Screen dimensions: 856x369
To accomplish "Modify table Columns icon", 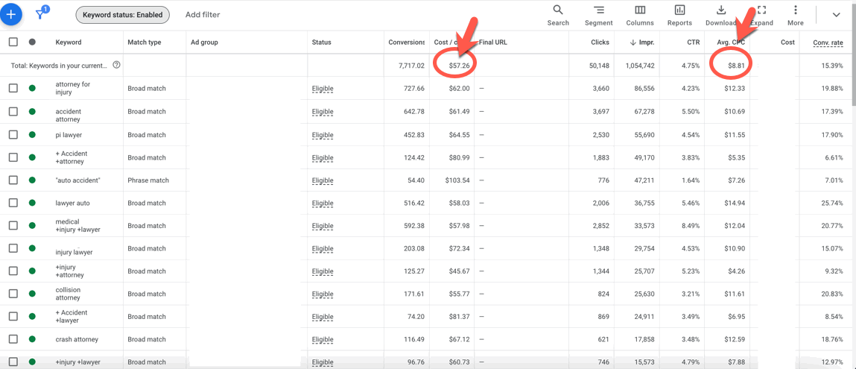I will coord(639,14).
